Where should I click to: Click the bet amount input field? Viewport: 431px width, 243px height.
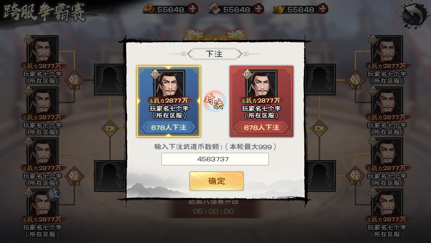click(215, 159)
